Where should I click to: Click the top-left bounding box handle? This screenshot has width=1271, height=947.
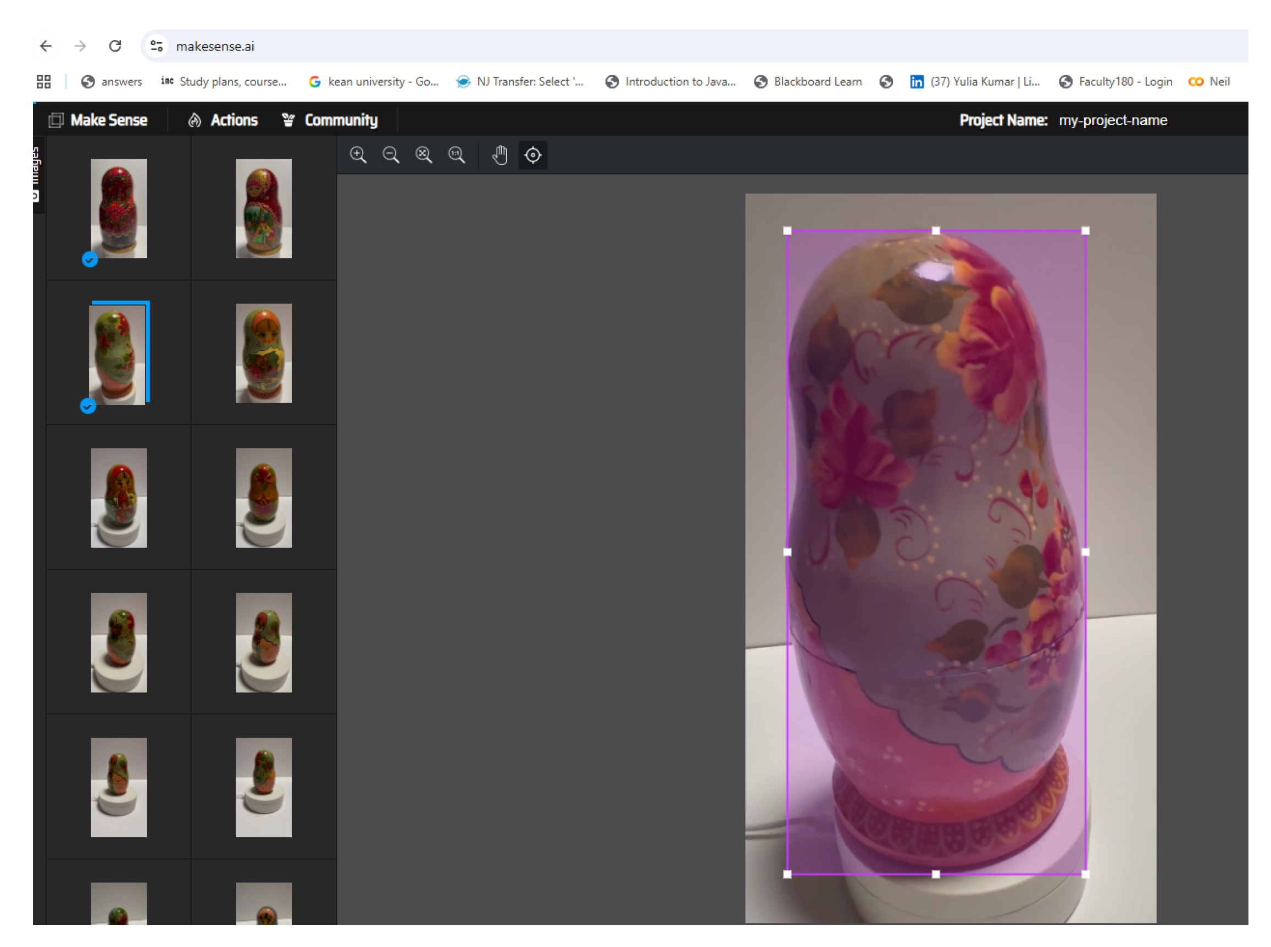787,231
